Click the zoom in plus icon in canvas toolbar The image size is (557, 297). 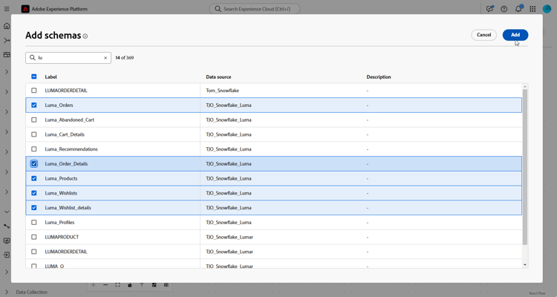pyautogui.click(x=94, y=285)
